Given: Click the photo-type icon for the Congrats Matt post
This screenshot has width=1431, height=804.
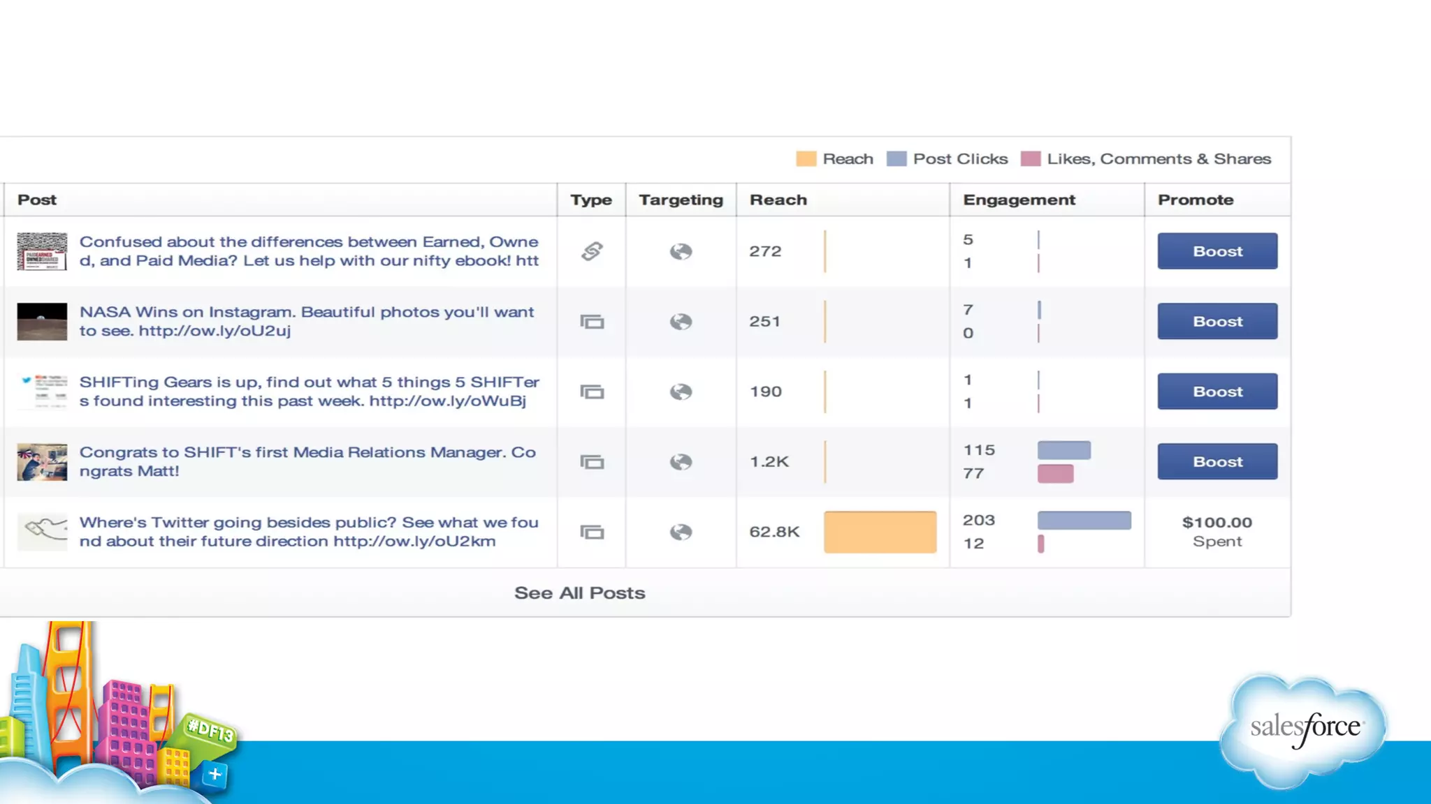Looking at the screenshot, I should coord(592,462).
